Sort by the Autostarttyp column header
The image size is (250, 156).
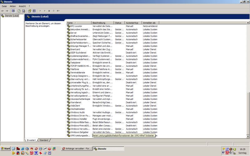133,23
